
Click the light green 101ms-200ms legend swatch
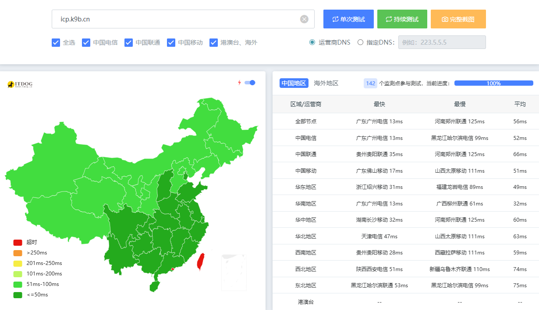tap(18, 274)
